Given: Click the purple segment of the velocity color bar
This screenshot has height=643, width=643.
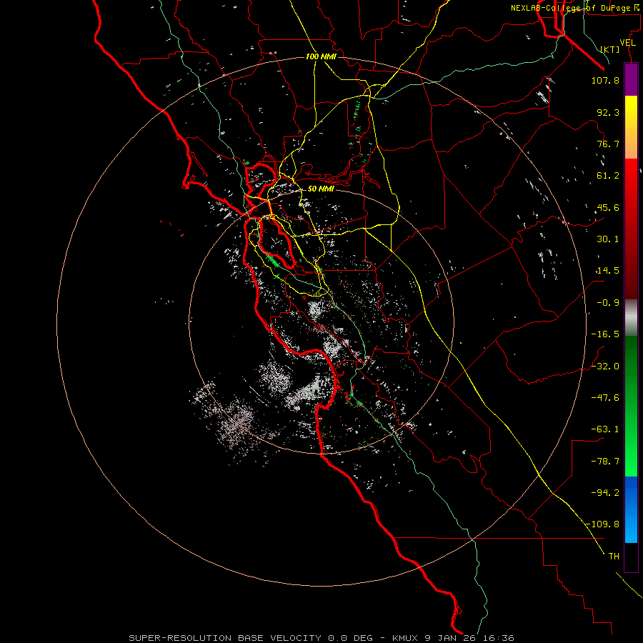Looking at the screenshot, I should coord(631,79).
